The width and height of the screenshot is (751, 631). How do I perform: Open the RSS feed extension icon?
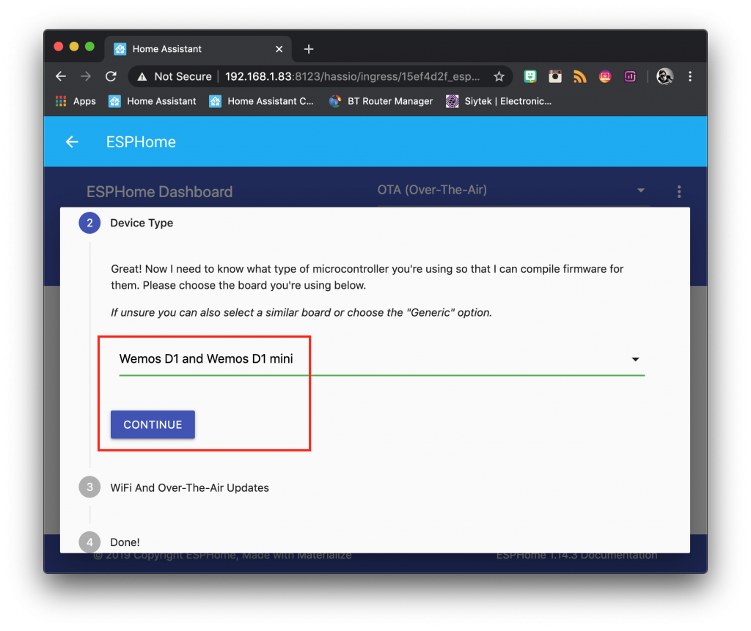pyautogui.click(x=579, y=77)
